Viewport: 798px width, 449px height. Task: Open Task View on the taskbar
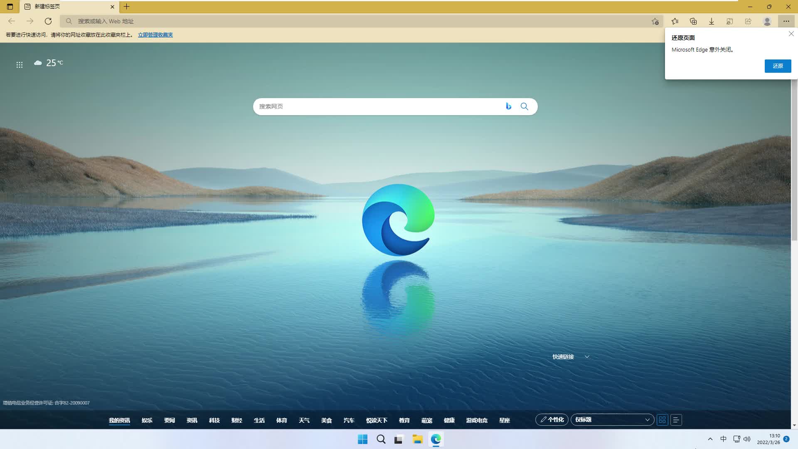click(x=399, y=439)
